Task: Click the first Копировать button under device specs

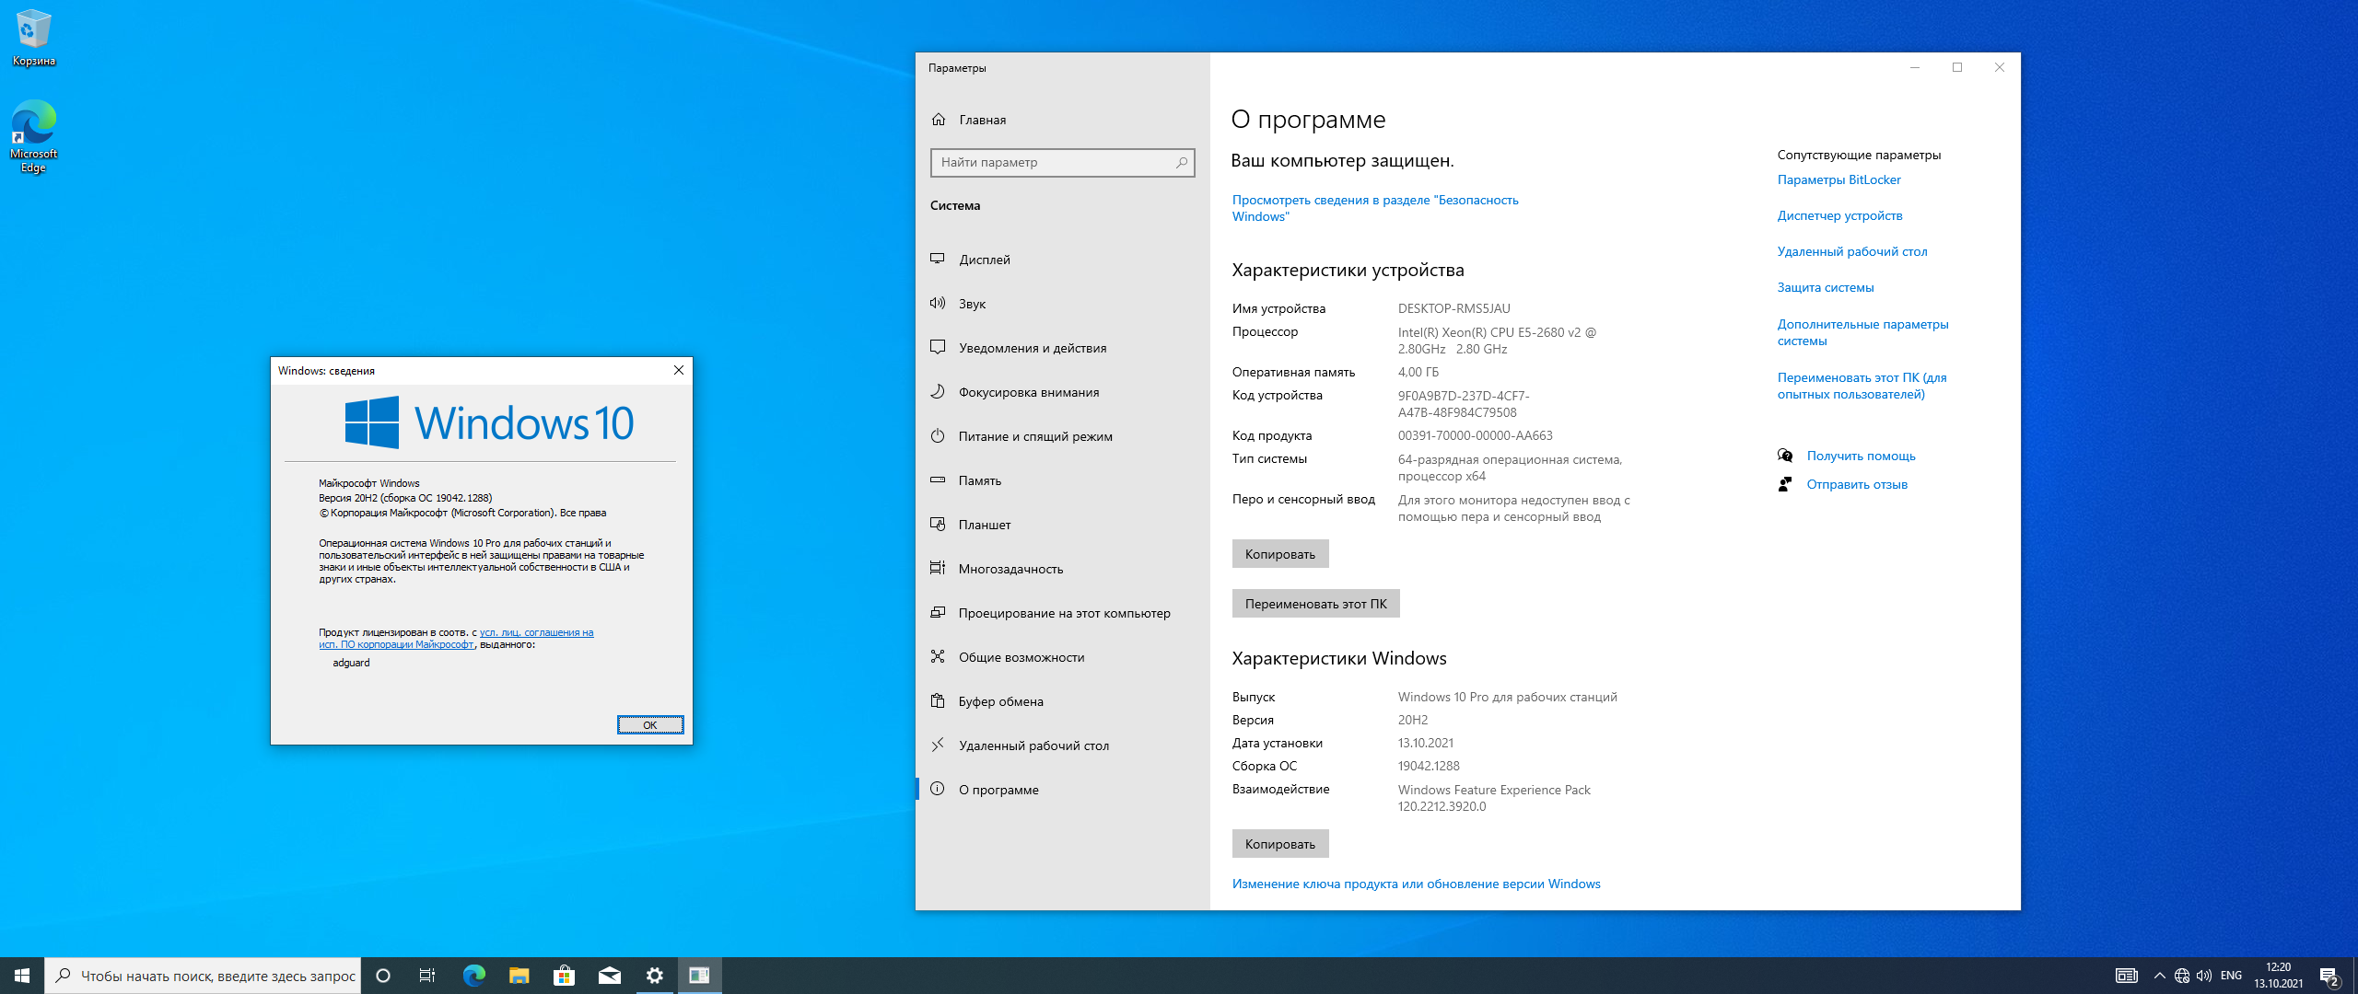Action: 1279,554
